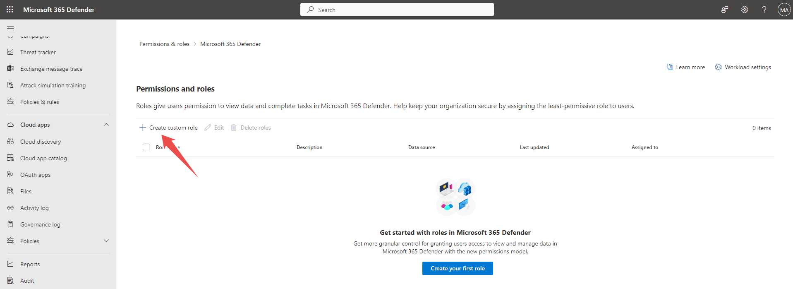Go to Files in Cloud apps
This screenshot has width=793, height=289.
click(x=26, y=191)
